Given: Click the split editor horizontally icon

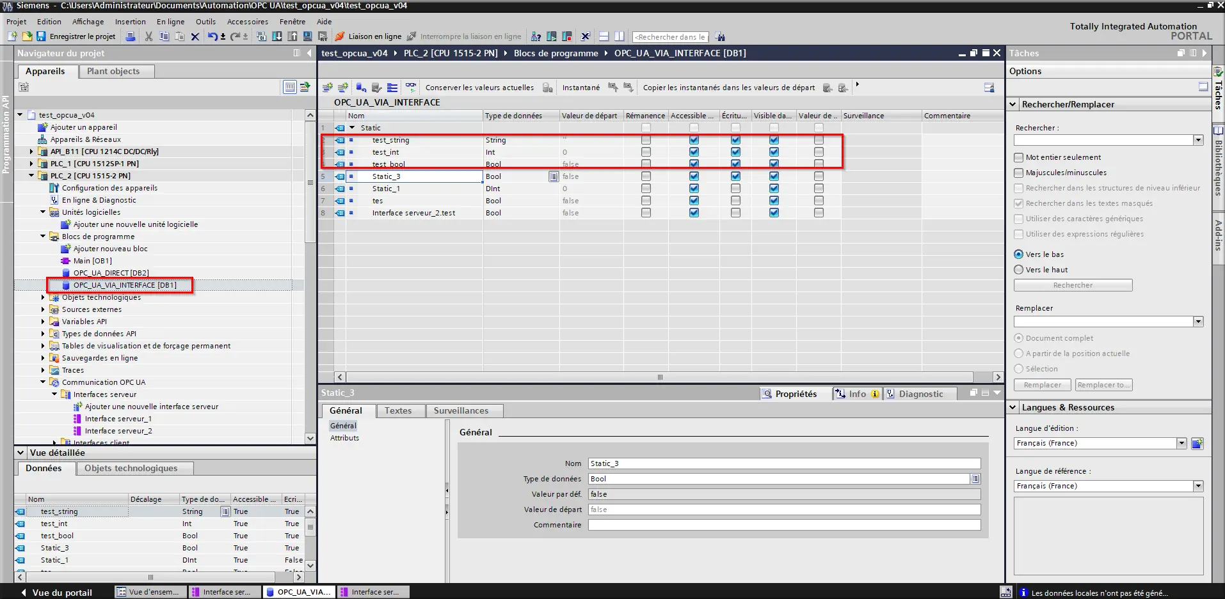Looking at the screenshot, I should [x=604, y=36].
